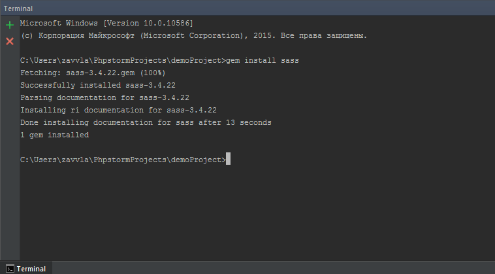Click the empty bottom bar right of Terminal tab

point(274,268)
